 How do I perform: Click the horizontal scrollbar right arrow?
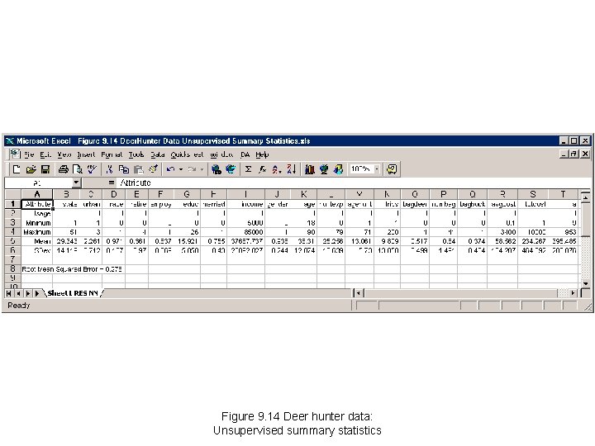click(573, 293)
